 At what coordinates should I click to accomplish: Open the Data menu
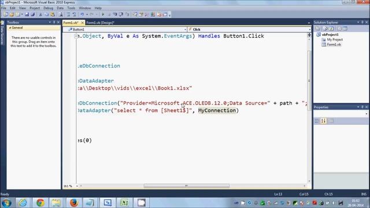(x=60, y=8)
